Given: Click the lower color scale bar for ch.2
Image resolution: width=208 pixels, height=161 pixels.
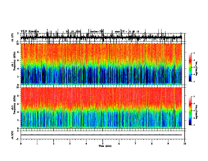Looking at the screenshot, I should click(190, 111).
